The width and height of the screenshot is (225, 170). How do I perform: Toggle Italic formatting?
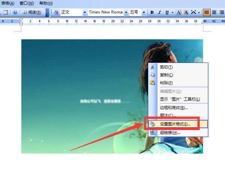click(159, 12)
